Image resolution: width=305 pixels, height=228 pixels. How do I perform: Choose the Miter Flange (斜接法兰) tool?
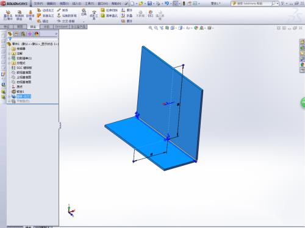[x=46, y=15]
